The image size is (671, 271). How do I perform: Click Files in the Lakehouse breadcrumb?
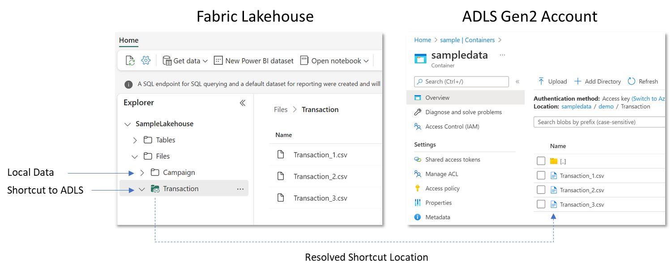pyautogui.click(x=281, y=110)
